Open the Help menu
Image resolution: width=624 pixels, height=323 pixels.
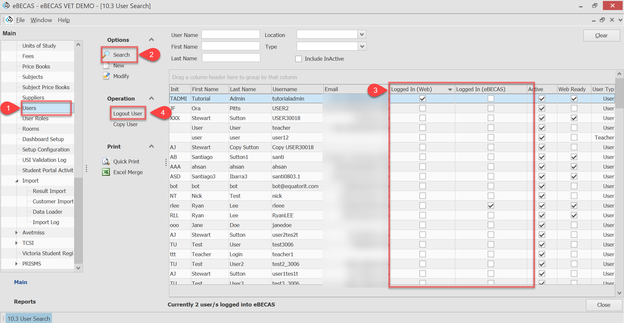(x=64, y=20)
